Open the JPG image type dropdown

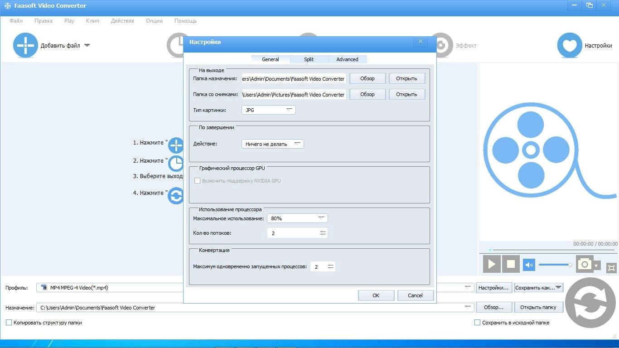pos(268,110)
